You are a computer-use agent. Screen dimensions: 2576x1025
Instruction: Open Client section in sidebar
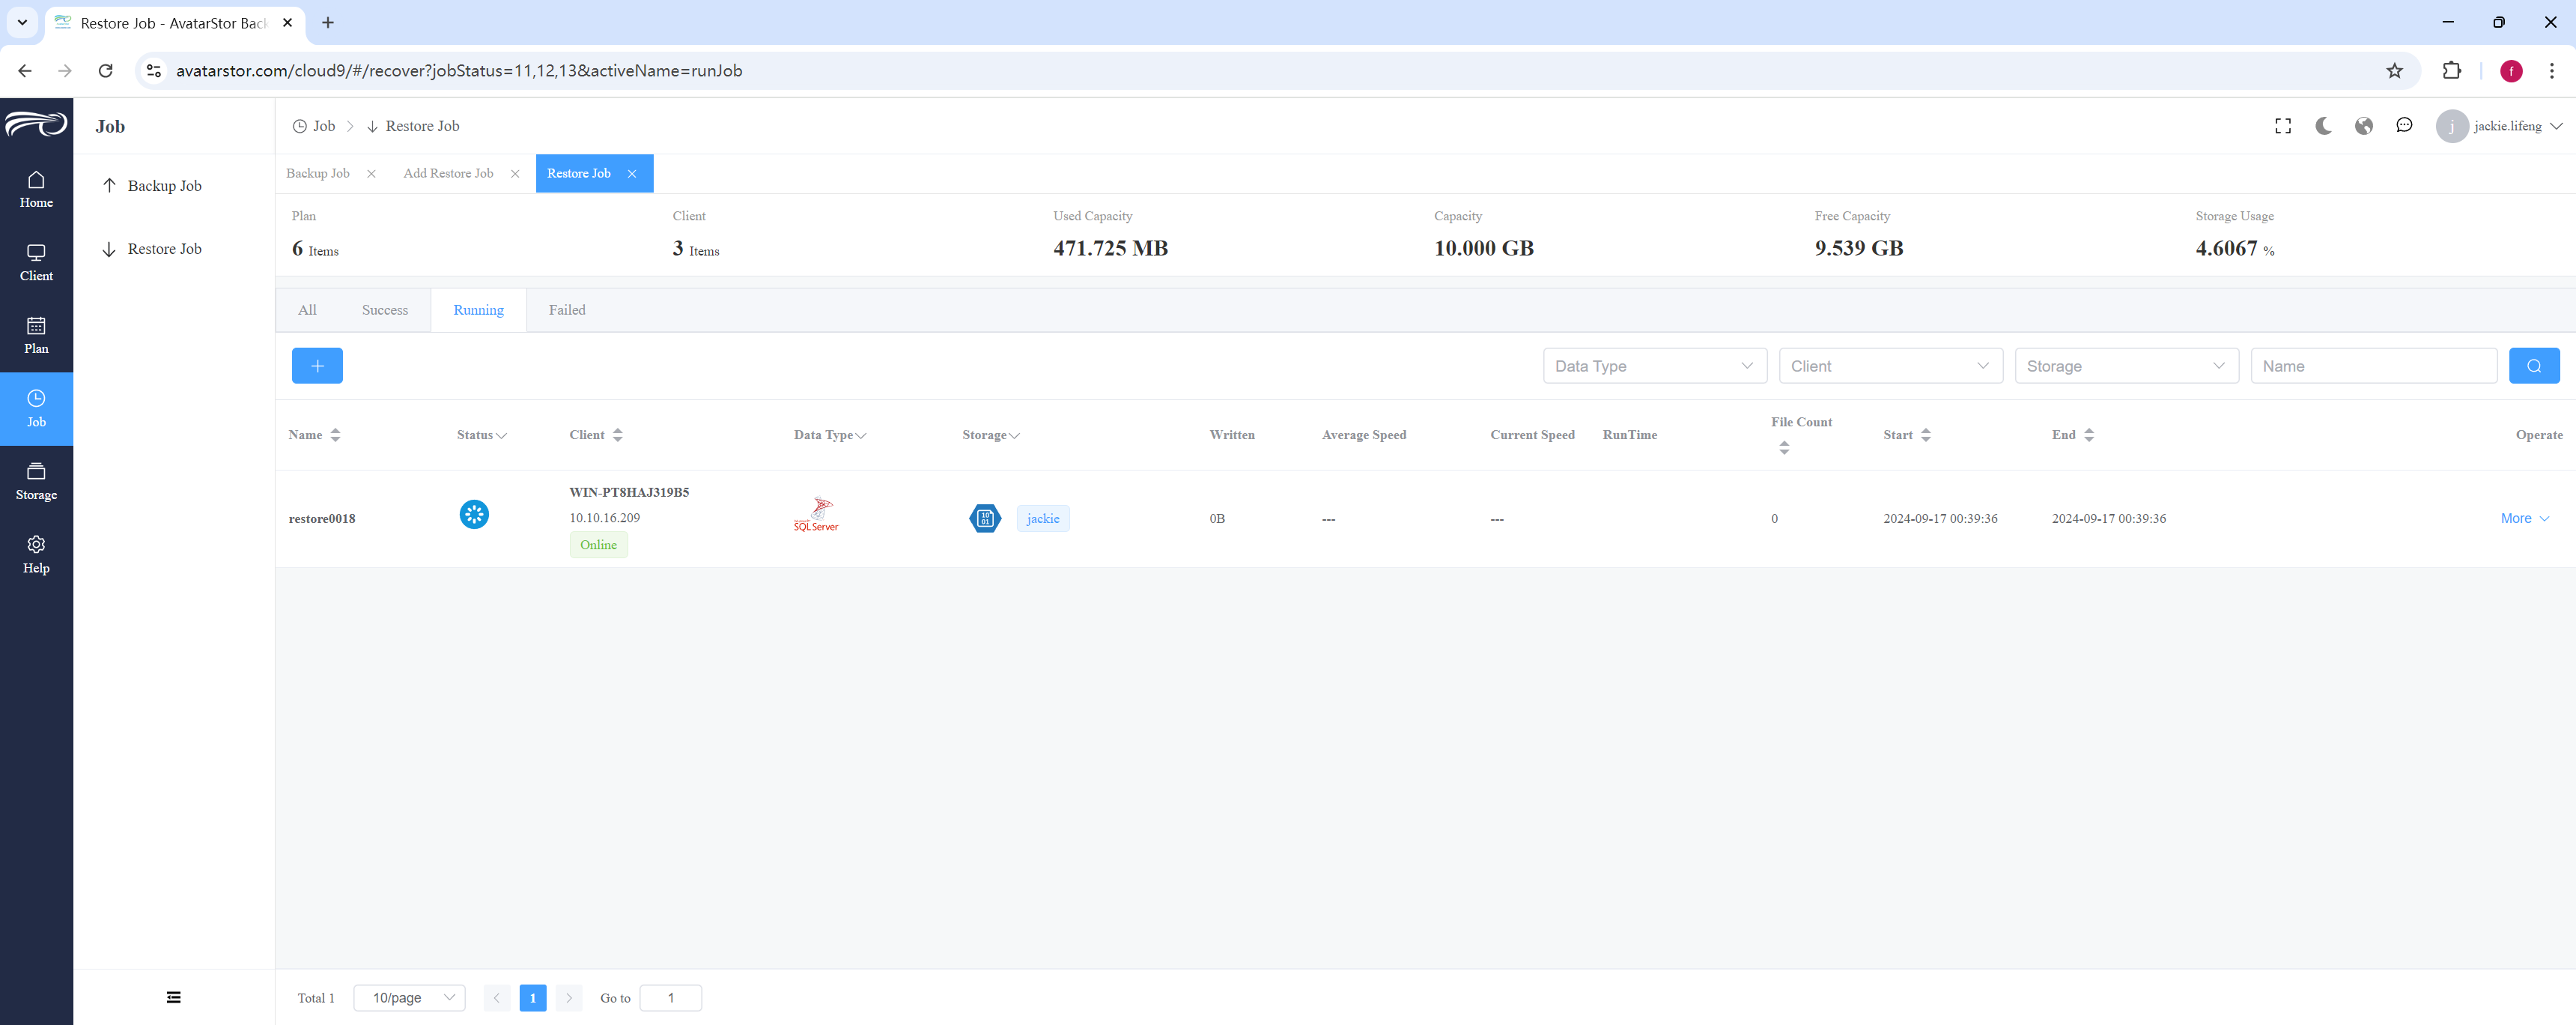pos(36,262)
